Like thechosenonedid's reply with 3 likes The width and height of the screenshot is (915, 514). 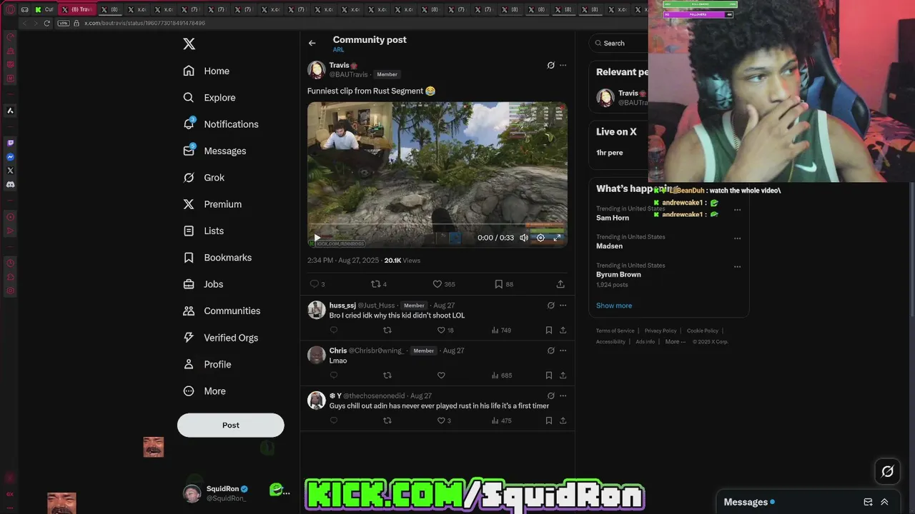(441, 420)
